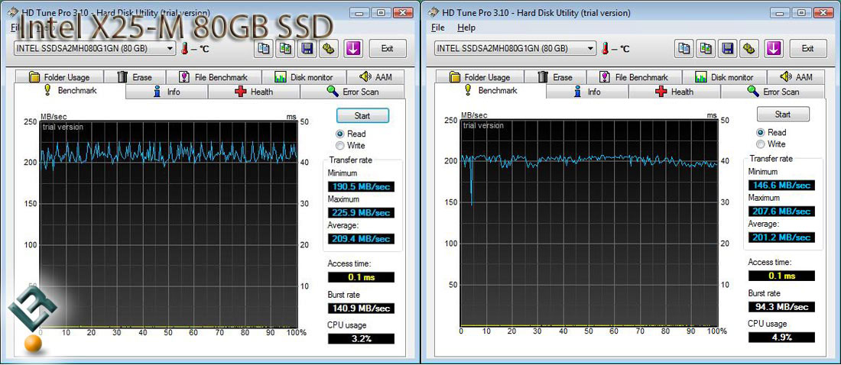Open the Help menu in right window
This screenshot has height=365, width=841.
[x=466, y=27]
